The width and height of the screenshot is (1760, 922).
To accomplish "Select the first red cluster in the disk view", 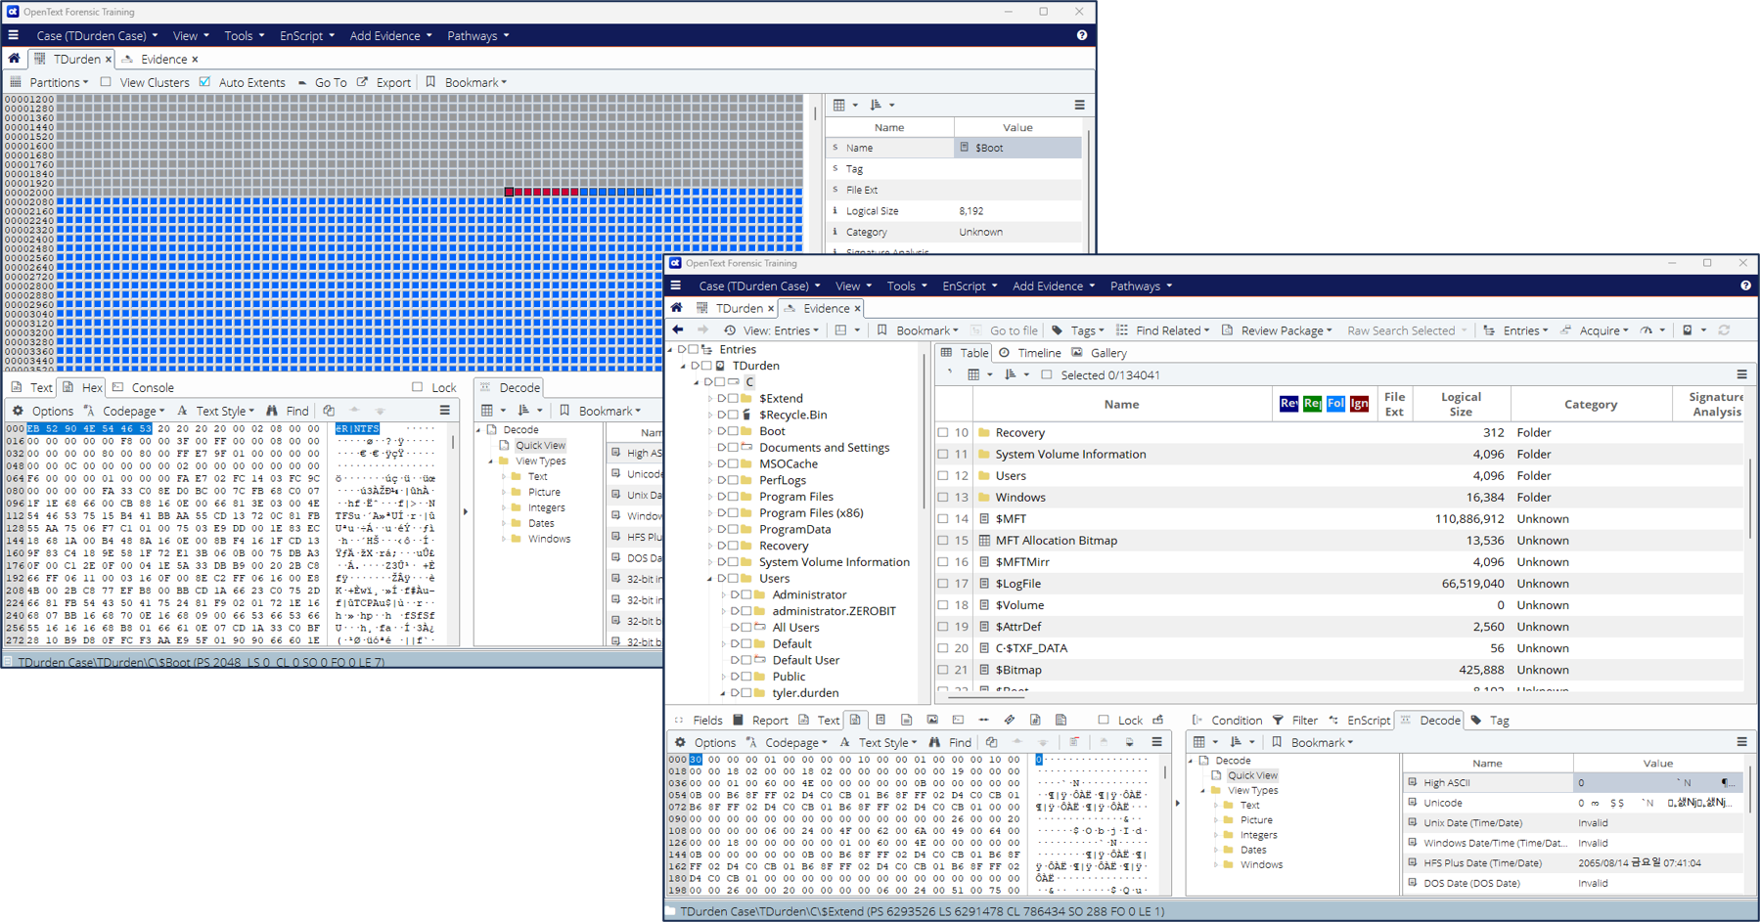I will pyautogui.click(x=509, y=192).
